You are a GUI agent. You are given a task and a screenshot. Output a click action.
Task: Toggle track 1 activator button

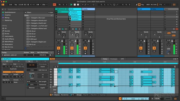pos(58,48)
